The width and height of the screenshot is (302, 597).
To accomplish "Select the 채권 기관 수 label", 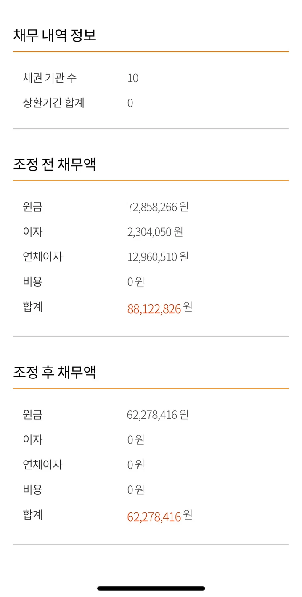I will (50, 78).
